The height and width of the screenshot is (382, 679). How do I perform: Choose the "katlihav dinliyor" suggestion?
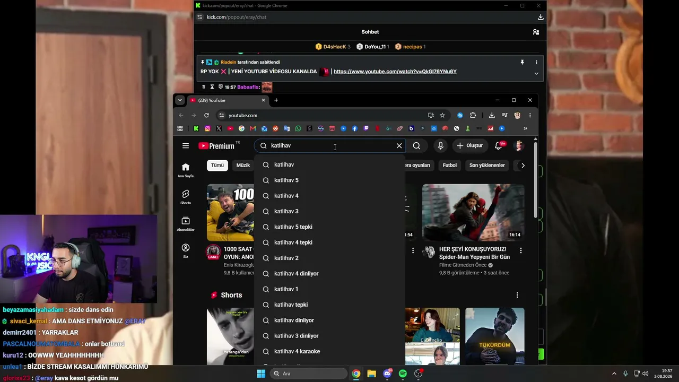tap(330, 320)
